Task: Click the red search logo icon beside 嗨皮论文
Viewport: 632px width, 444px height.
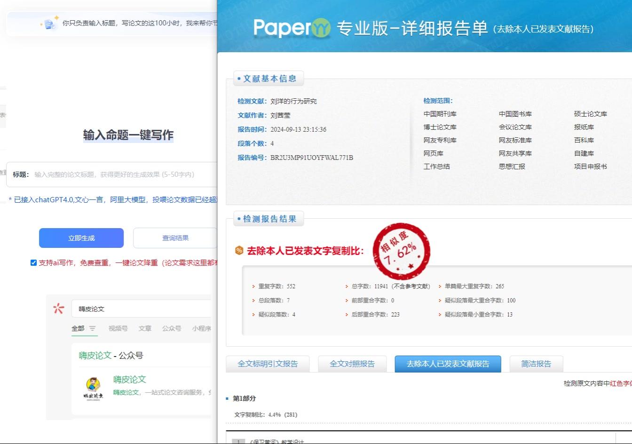Action: pyautogui.click(x=59, y=309)
